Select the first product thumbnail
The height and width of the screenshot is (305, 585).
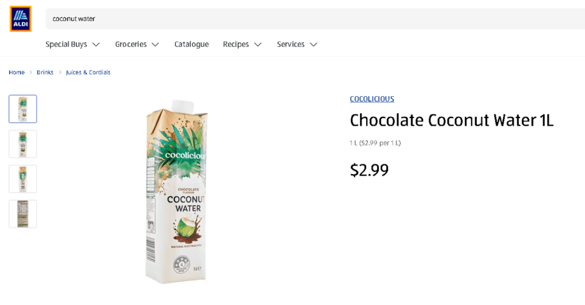[23, 109]
